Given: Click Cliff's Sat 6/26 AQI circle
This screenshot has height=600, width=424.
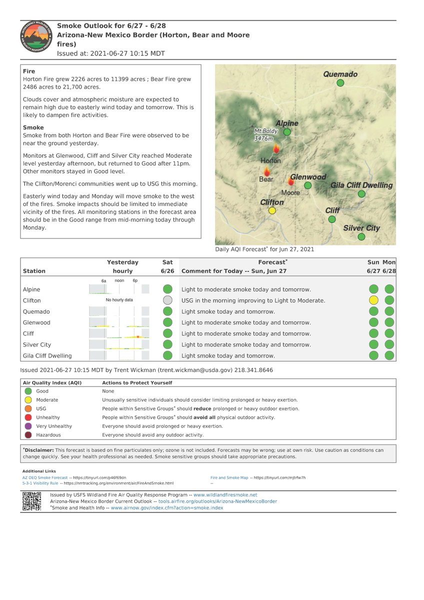Looking at the screenshot, I should [167, 333].
